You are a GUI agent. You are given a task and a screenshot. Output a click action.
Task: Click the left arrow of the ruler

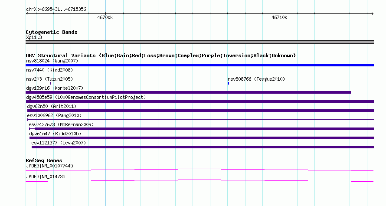pos(27,14)
